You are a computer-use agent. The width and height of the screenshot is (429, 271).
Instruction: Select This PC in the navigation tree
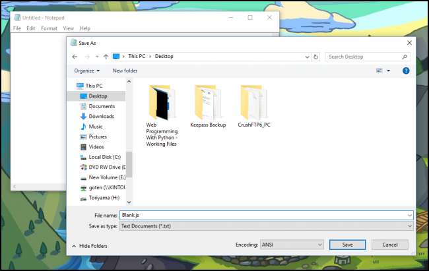94,86
